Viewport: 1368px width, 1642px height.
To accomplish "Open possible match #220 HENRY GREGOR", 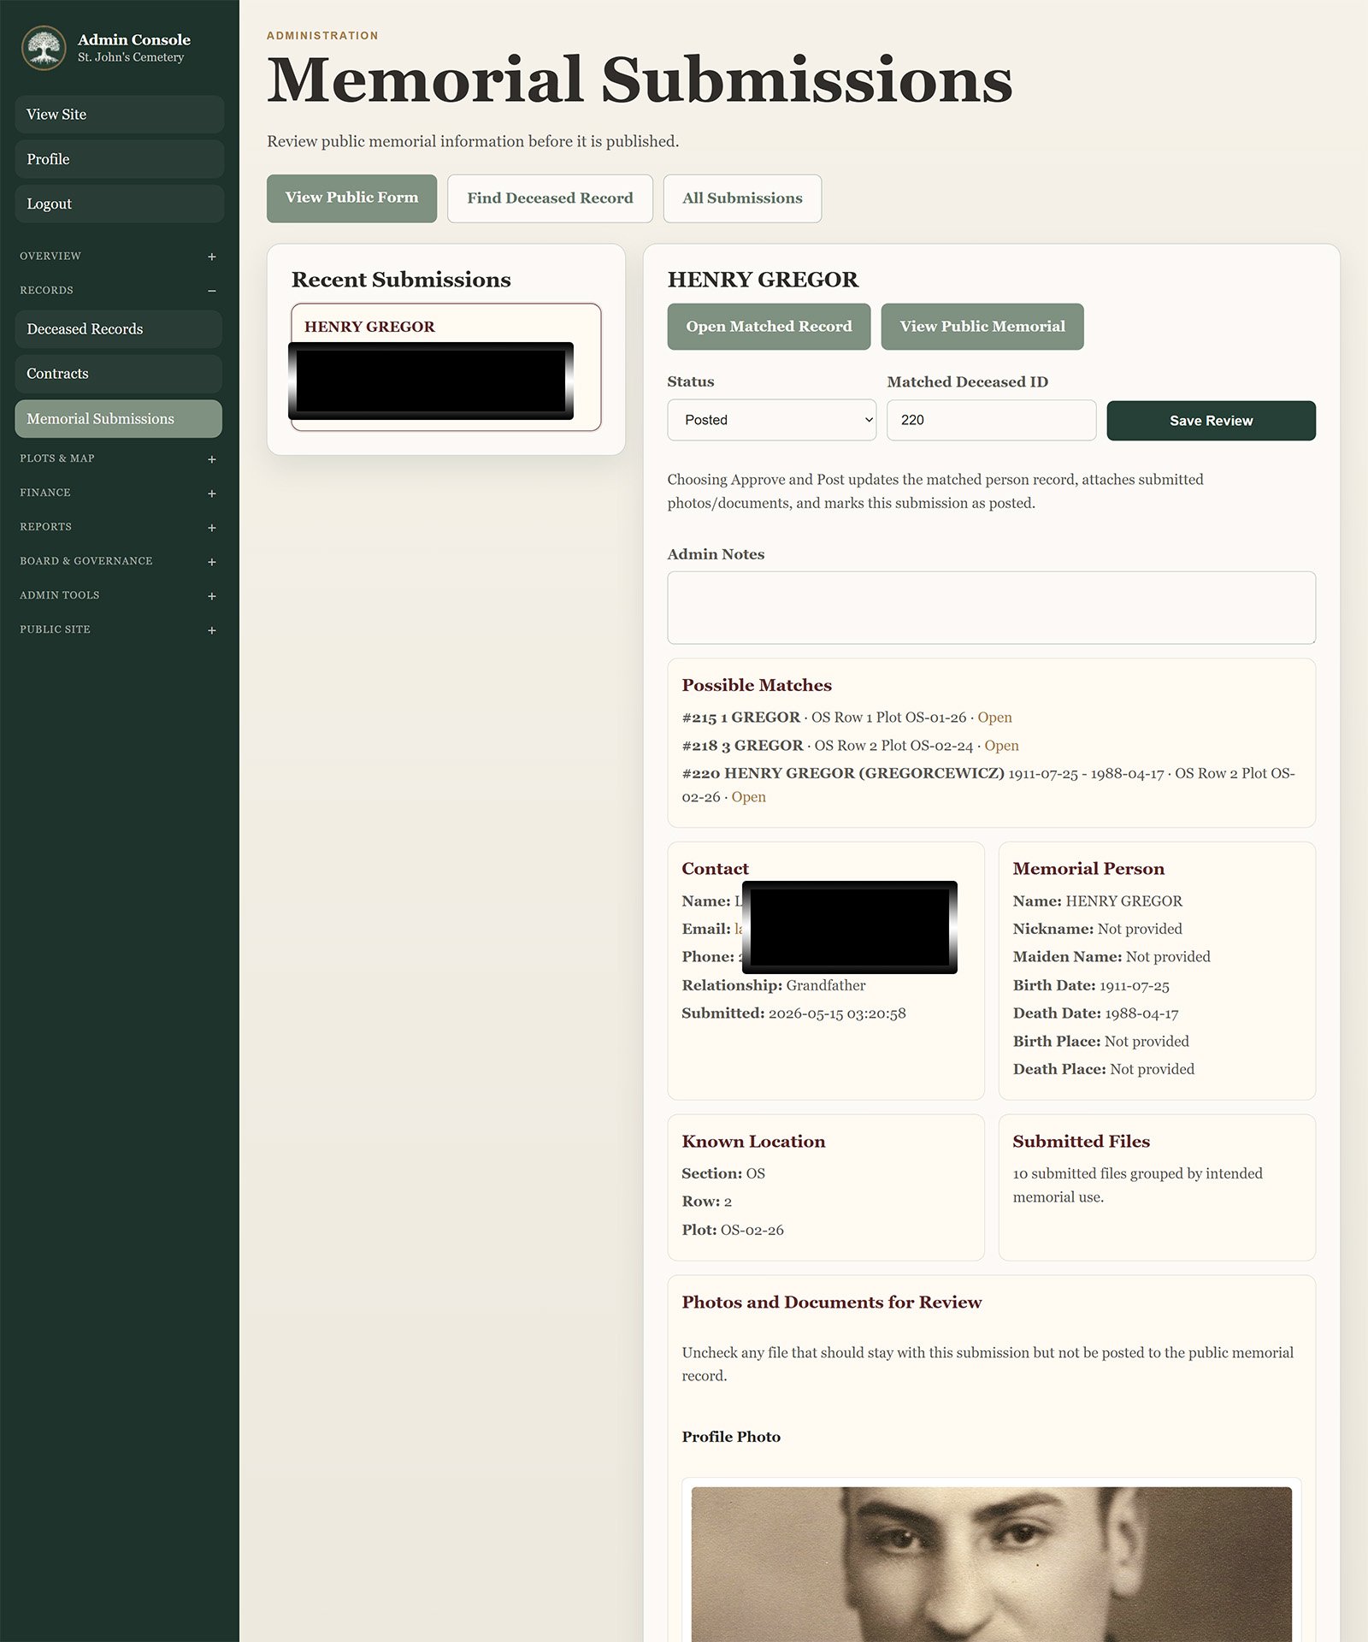I will (x=748, y=797).
